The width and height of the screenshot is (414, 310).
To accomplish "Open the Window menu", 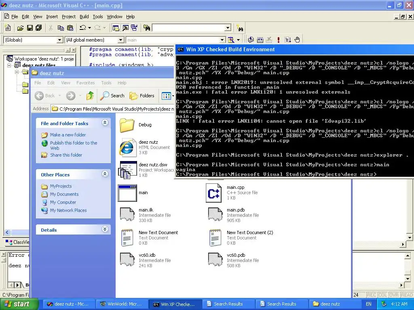I will coord(114,17).
